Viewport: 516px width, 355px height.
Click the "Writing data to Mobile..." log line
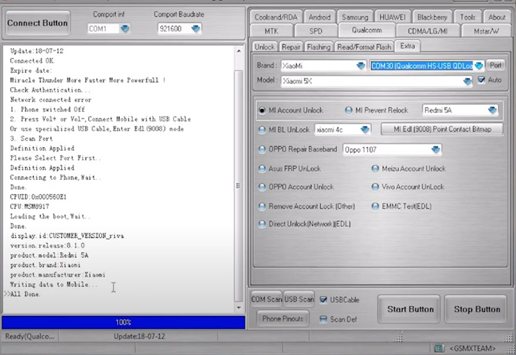click(53, 284)
